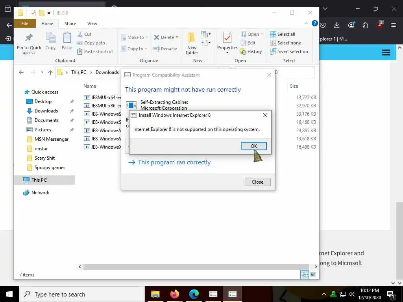The width and height of the screenshot is (403, 302).
Task: Click Invert selection in the ribbon
Action: pos(289,52)
